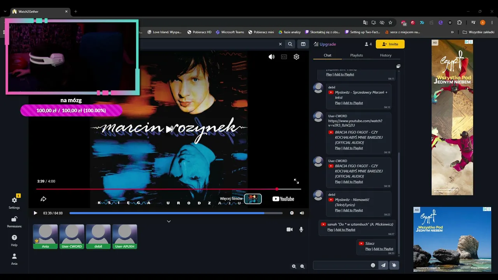Open the Pobieracz HD bookmark
498x280 pixels.
(x=199, y=32)
